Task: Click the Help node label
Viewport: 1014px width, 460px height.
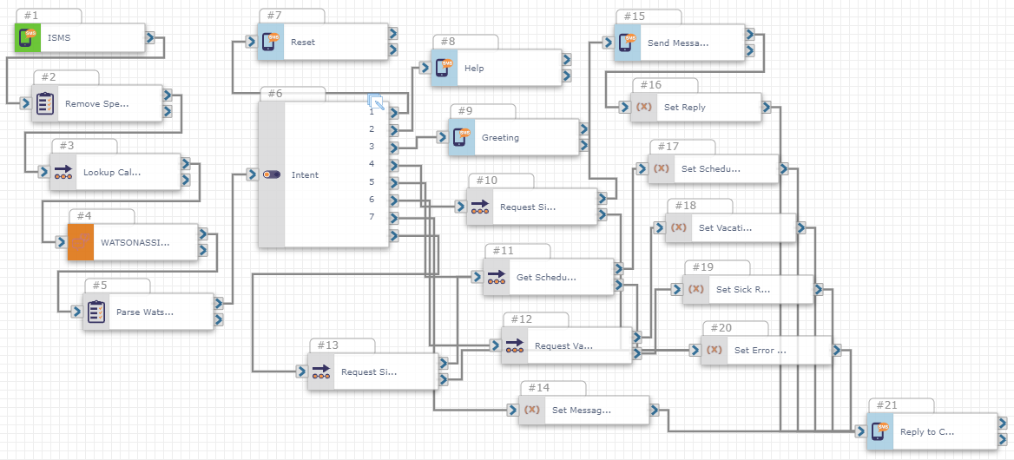Action: tap(474, 68)
